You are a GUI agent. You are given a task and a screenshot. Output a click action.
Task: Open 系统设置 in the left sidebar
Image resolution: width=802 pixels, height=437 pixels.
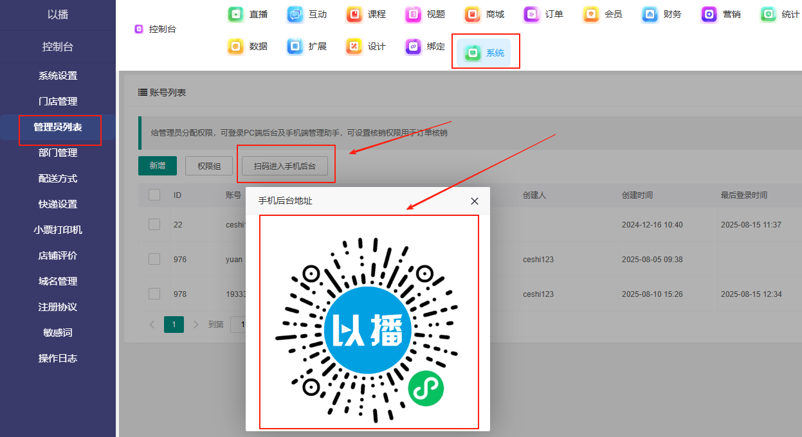pyautogui.click(x=58, y=76)
